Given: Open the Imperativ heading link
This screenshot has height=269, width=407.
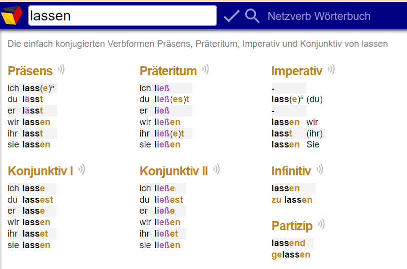Looking at the screenshot, I should [297, 71].
